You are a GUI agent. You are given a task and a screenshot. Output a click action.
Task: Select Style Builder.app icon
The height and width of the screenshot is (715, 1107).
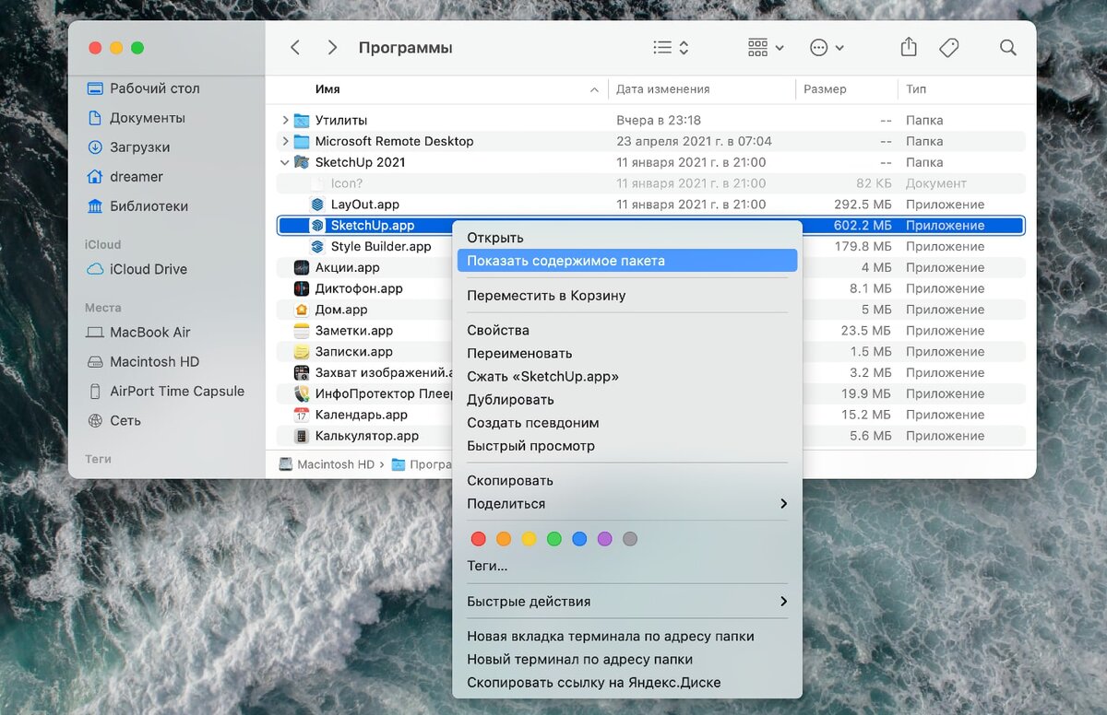click(x=317, y=247)
